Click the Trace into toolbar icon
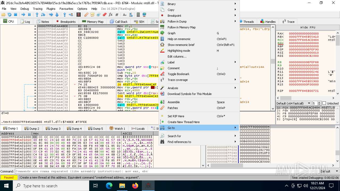The width and height of the screenshot is (340, 191). click(51, 15)
